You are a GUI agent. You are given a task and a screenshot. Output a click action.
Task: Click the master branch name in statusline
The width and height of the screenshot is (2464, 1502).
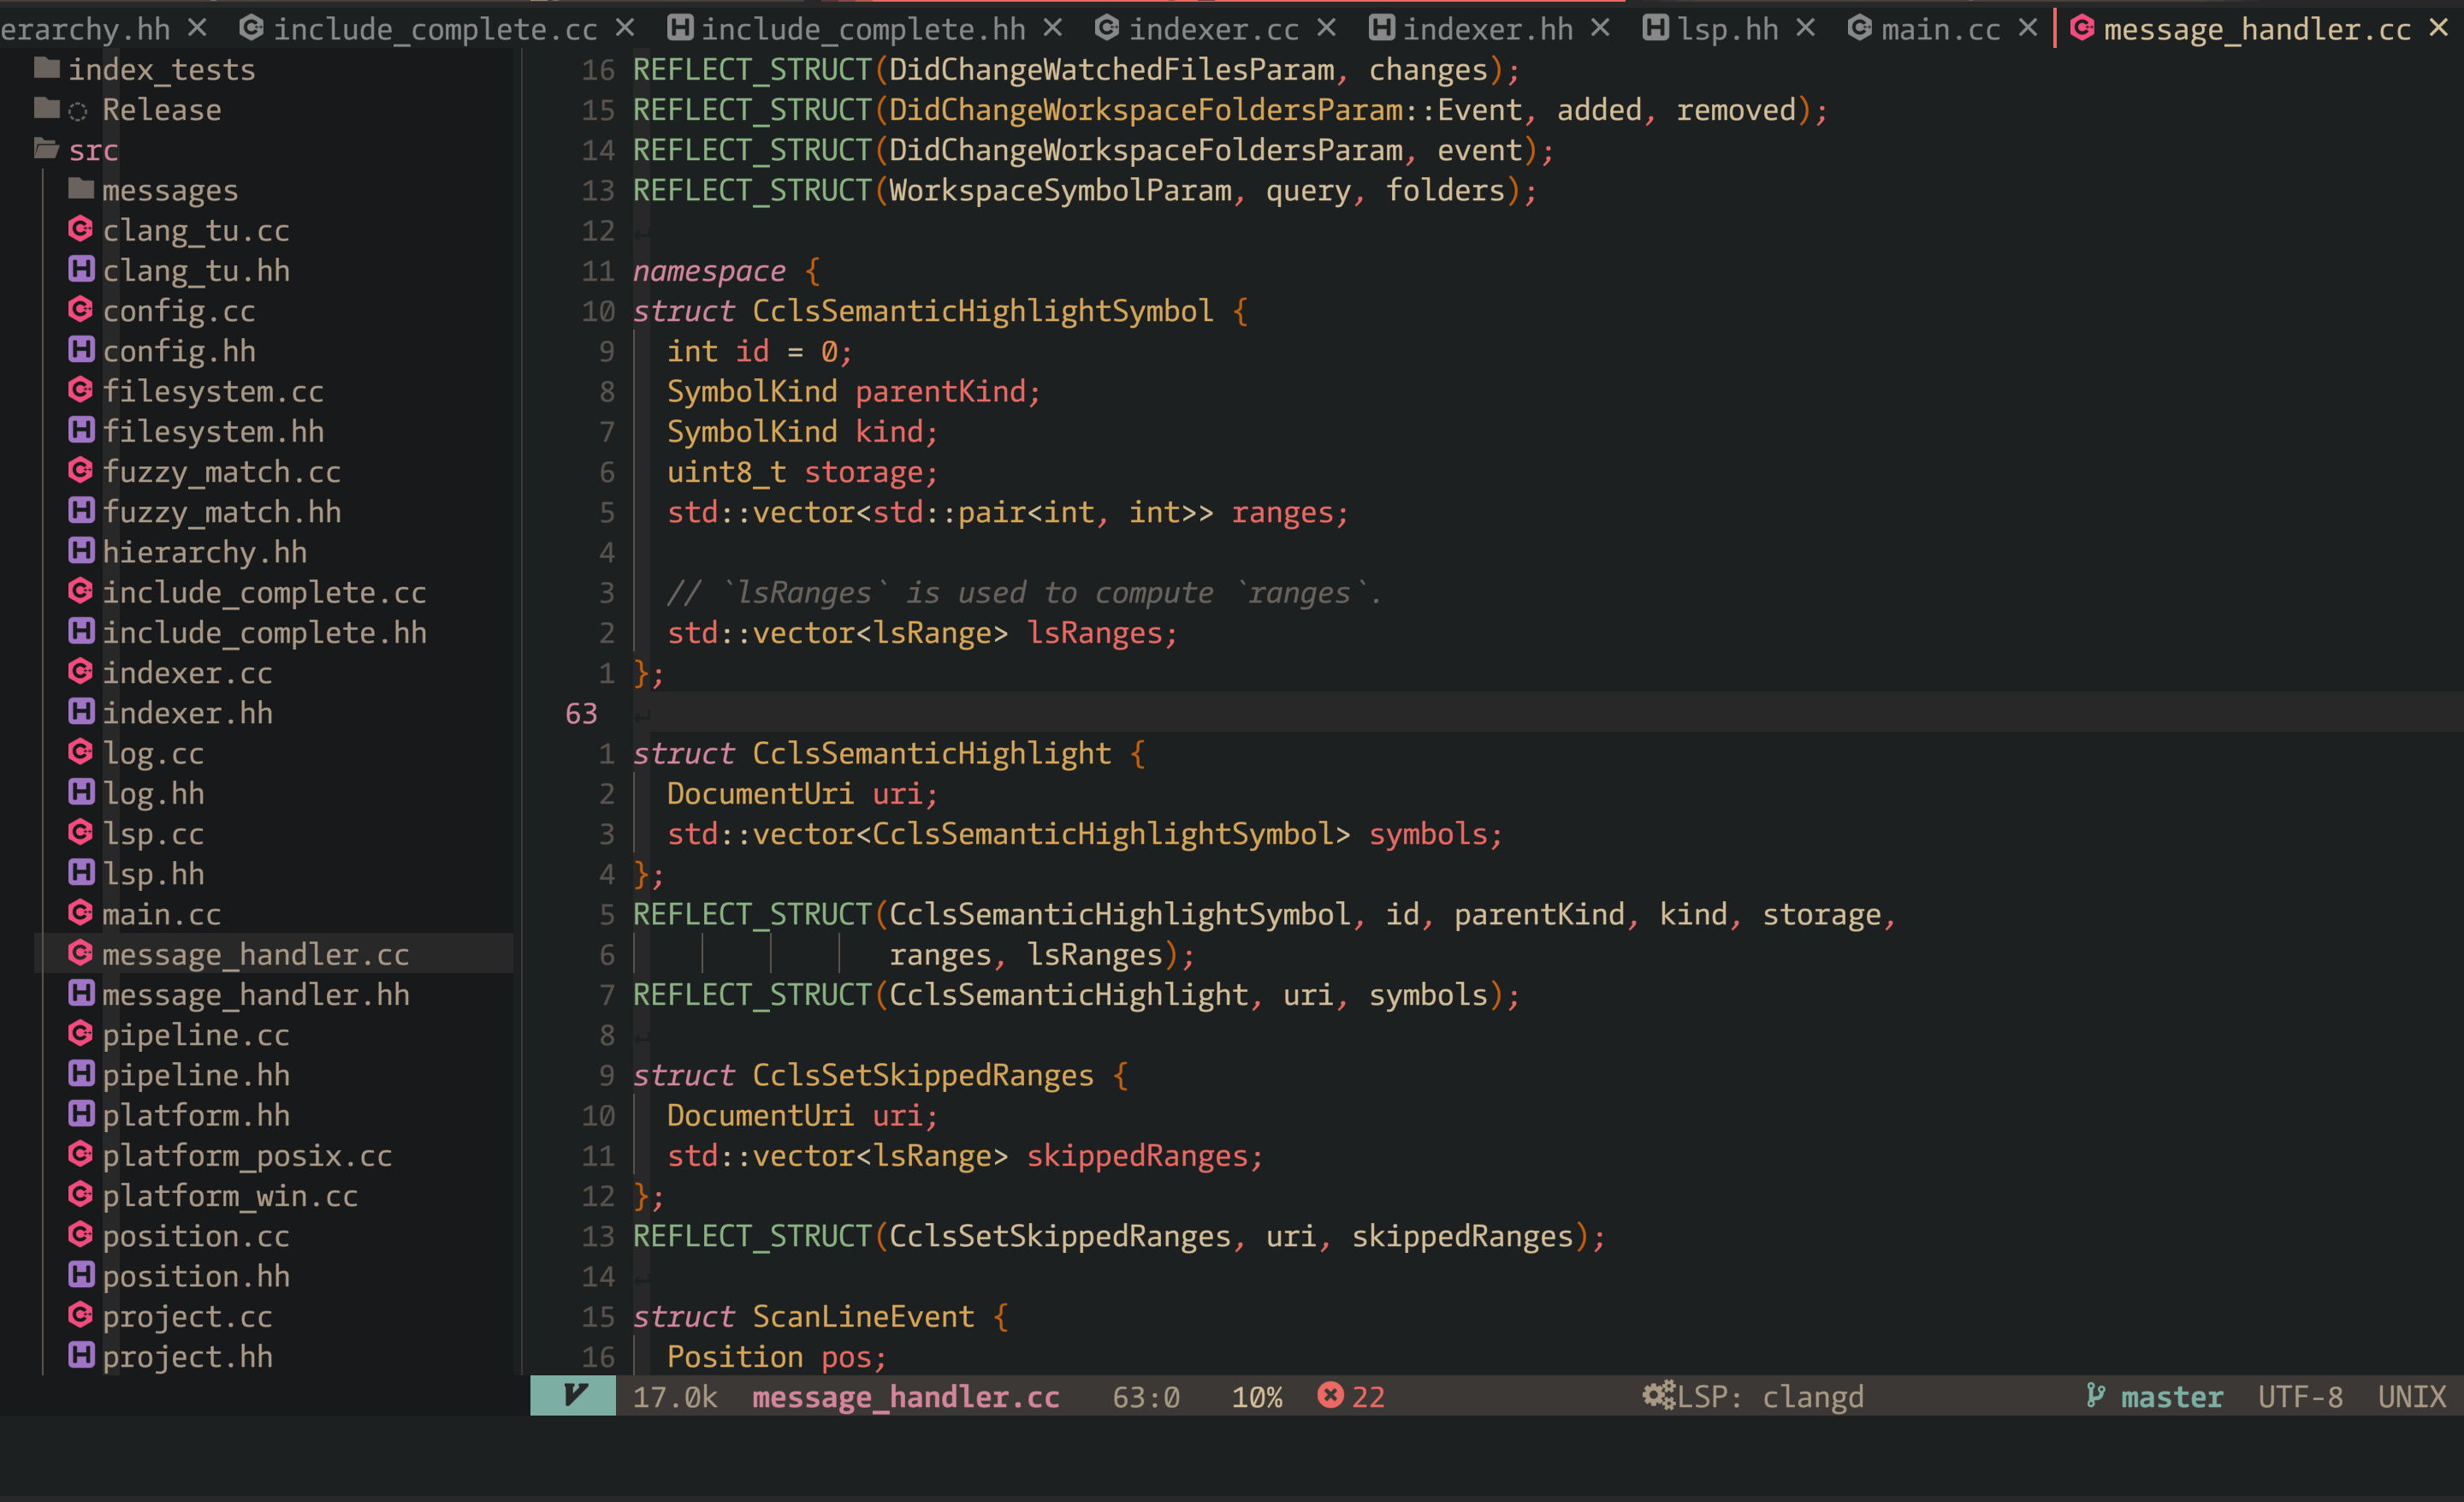pos(2171,1396)
